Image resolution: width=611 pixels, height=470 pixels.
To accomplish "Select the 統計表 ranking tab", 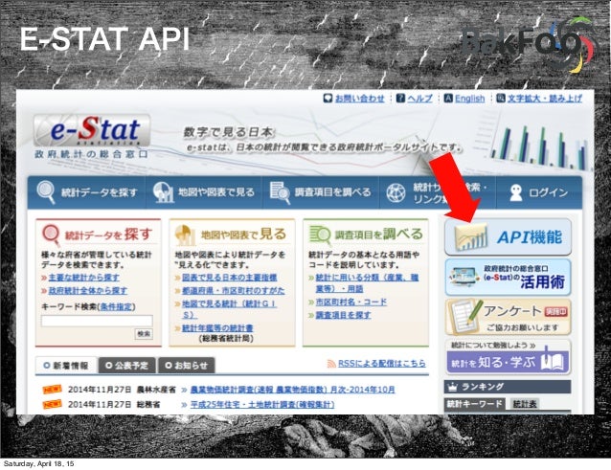I will pyautogui.click(x=525, y=404).
